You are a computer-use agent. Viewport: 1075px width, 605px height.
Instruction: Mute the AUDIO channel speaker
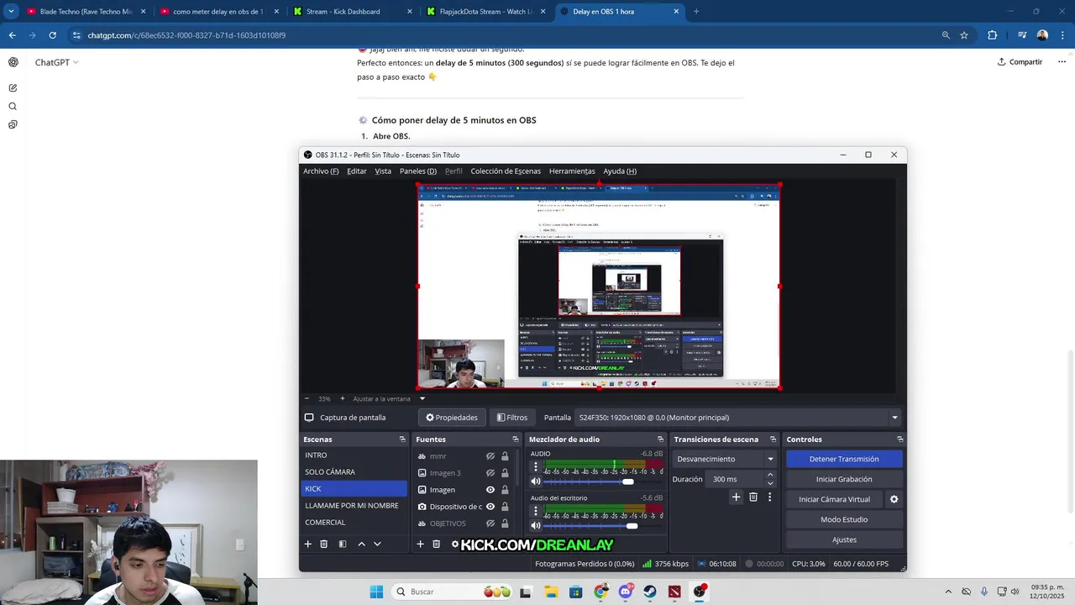click(536, 481)
